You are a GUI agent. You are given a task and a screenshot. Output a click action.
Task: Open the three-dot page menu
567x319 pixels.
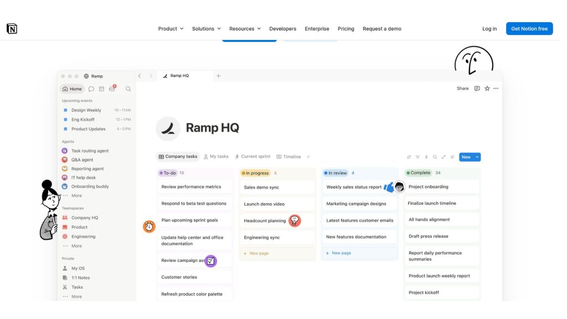coord(496,89)
